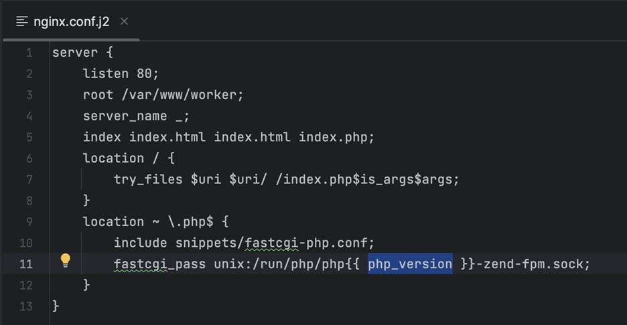
Task: Click line number 1 in gutter
Action: tap(28, 53)
